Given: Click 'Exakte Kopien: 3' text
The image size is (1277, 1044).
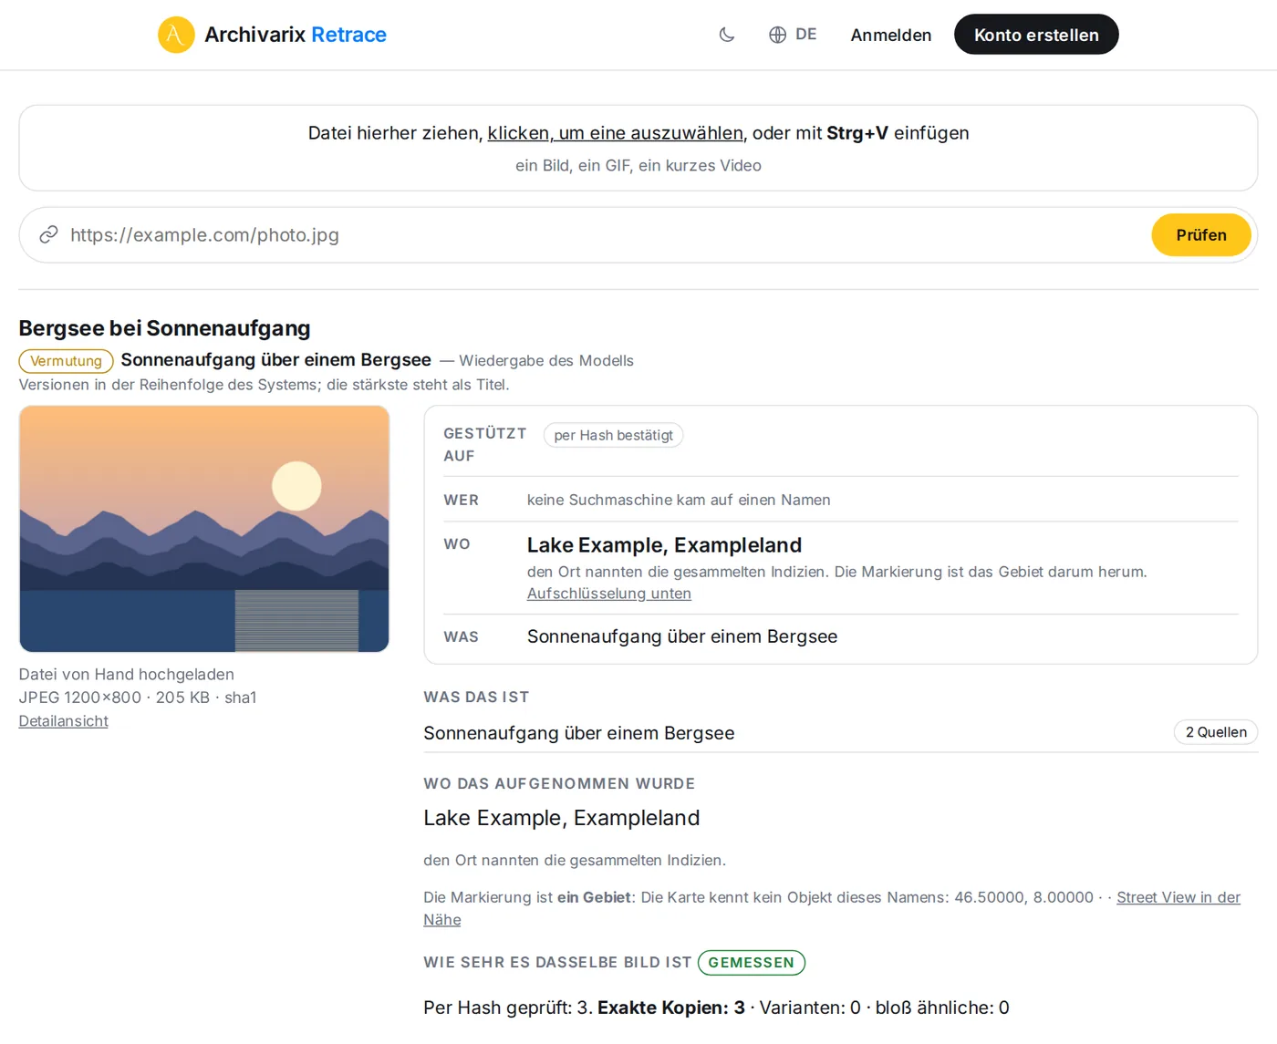Looking at the screenshot, I should (671, 1008).
